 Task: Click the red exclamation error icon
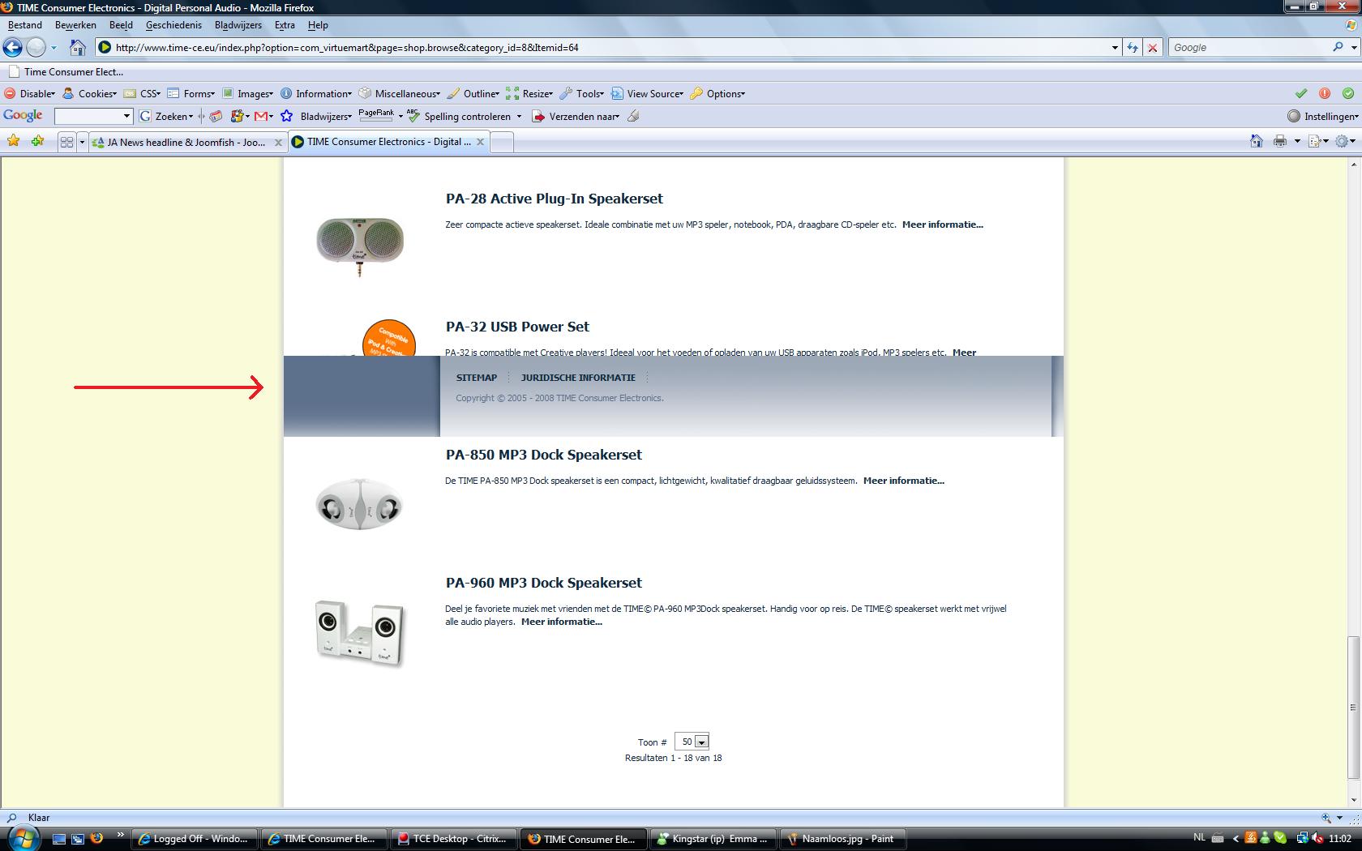tap(1325, 93)
